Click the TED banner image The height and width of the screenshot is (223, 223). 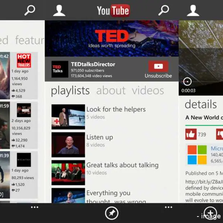112,38
